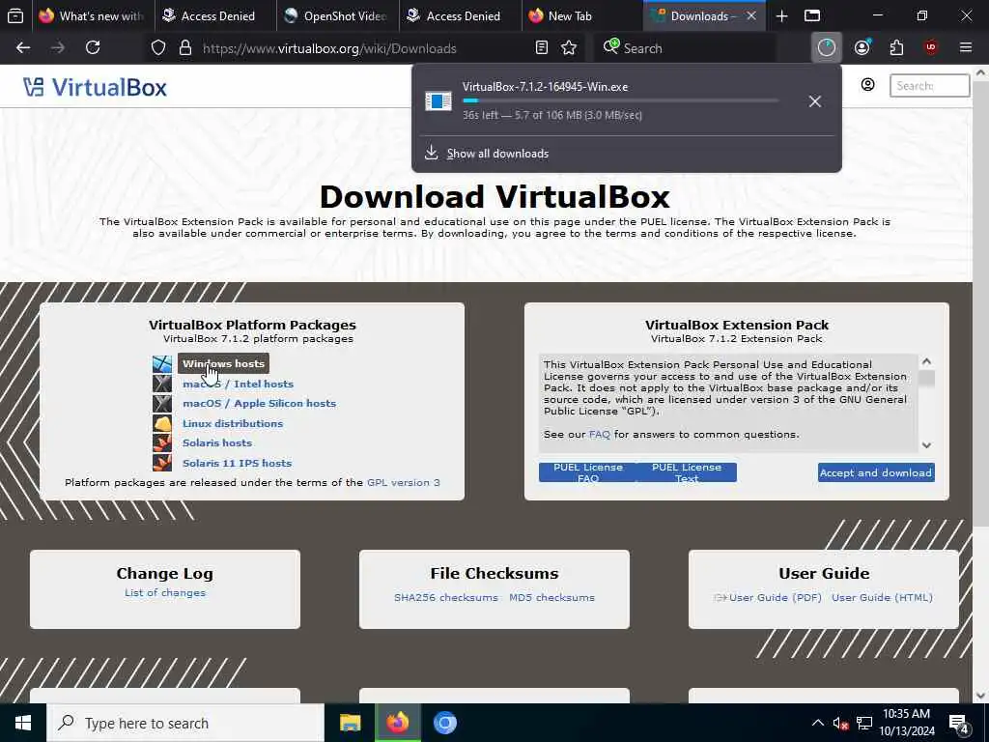Click the VirtualBox site search field
The image size is (989, 742).
point(930,85)
